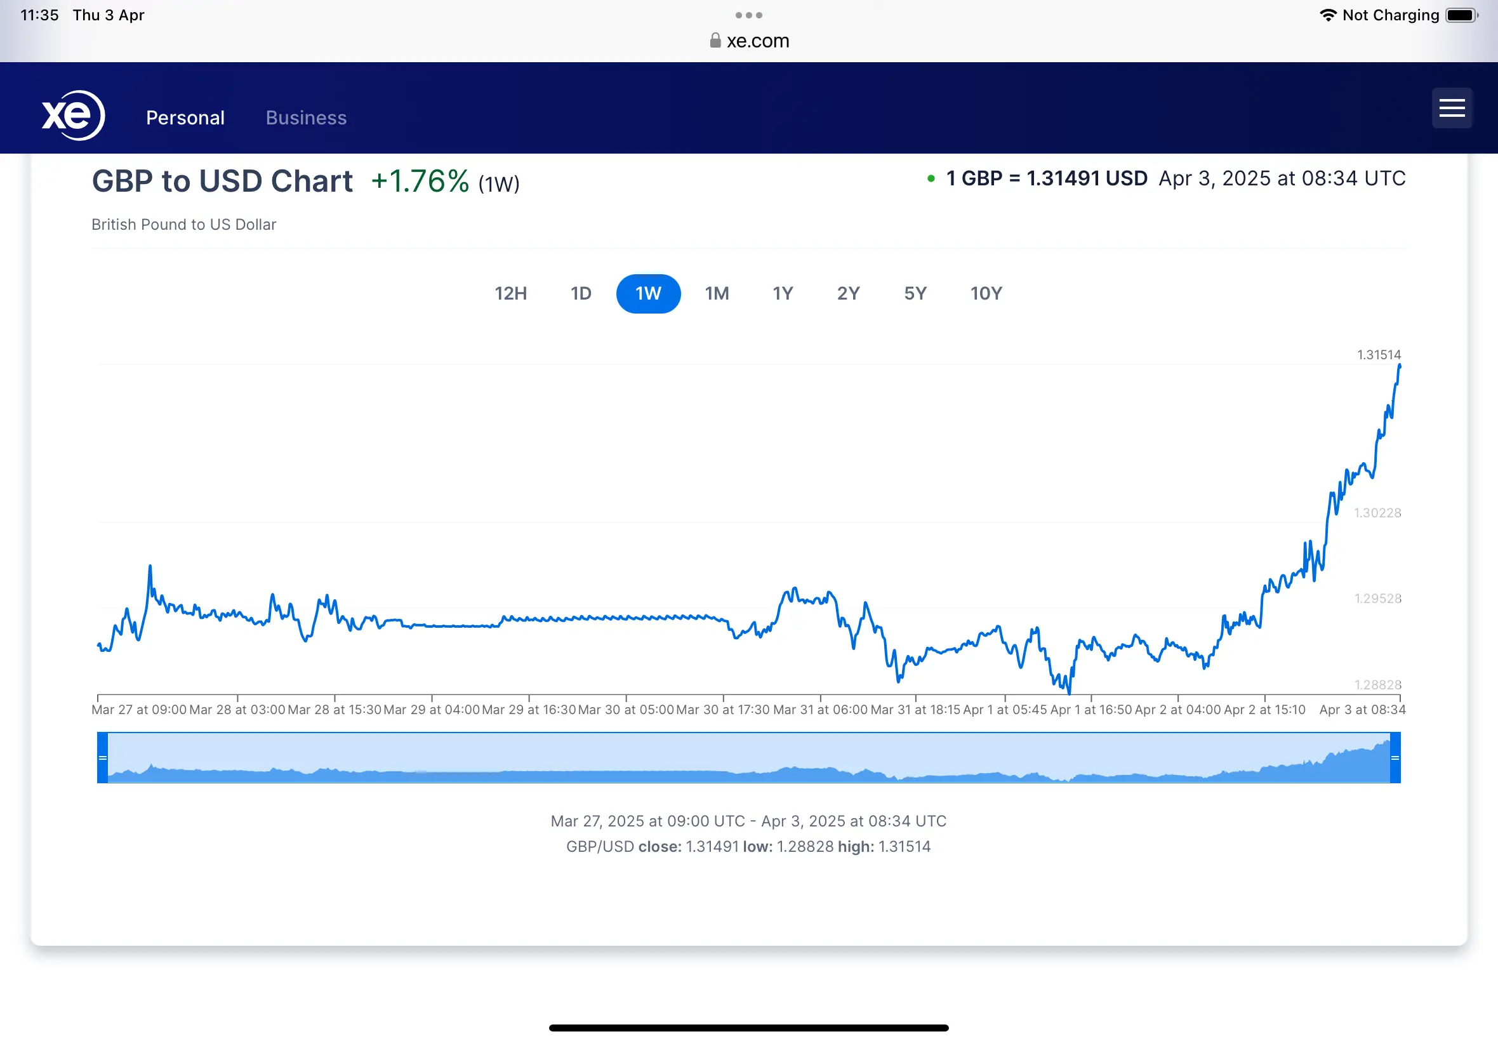Click the navigator mini-chart area
1498x1041 pixels.
[748, 757]
